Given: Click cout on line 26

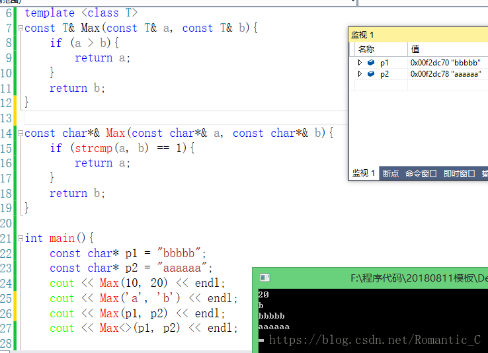Looking at the screenshot, I should point(62,313).
